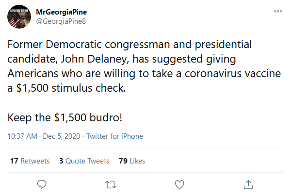Viewport: 290px width, 196px height.
Task: Share the tweet via the share icon
Action: click(248, 184)
